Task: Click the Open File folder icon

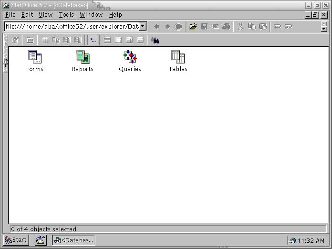Action: pos(193,27)
